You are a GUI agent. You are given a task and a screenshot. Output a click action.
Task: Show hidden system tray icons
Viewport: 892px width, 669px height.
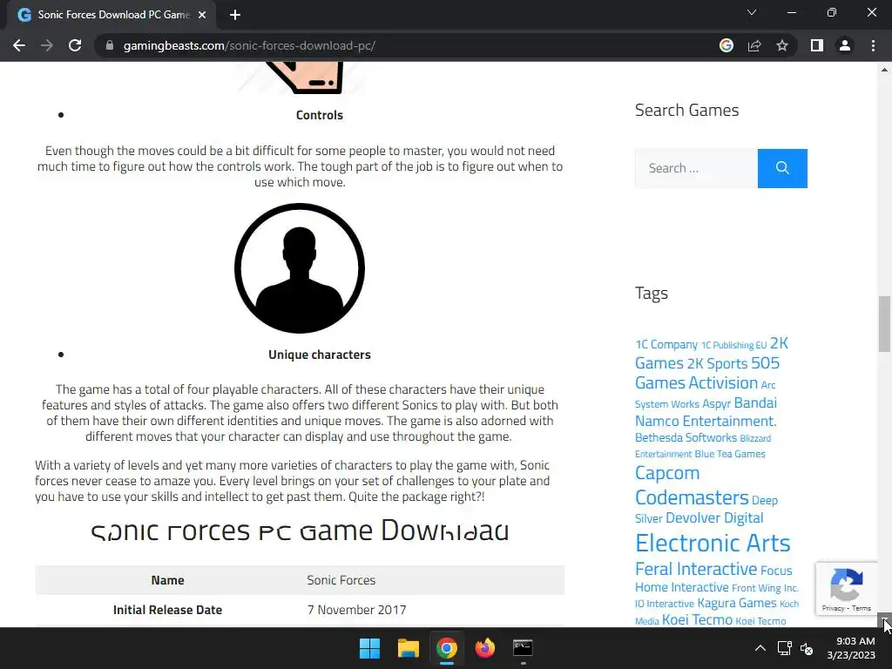[760, 648]
